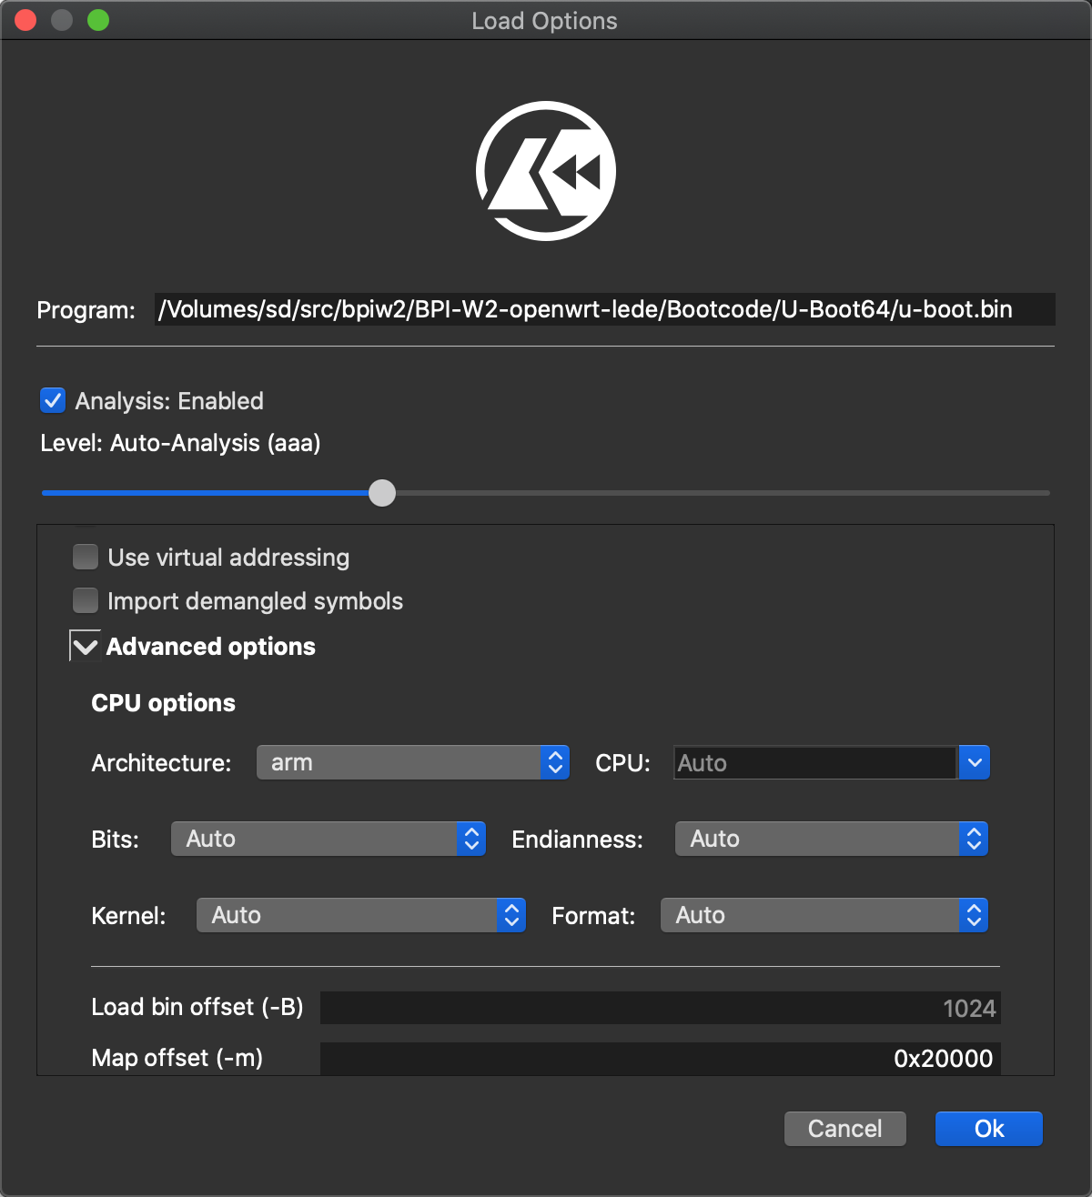
Task: Collapse the Advanced options section
Action: click(x=85, y=646)
